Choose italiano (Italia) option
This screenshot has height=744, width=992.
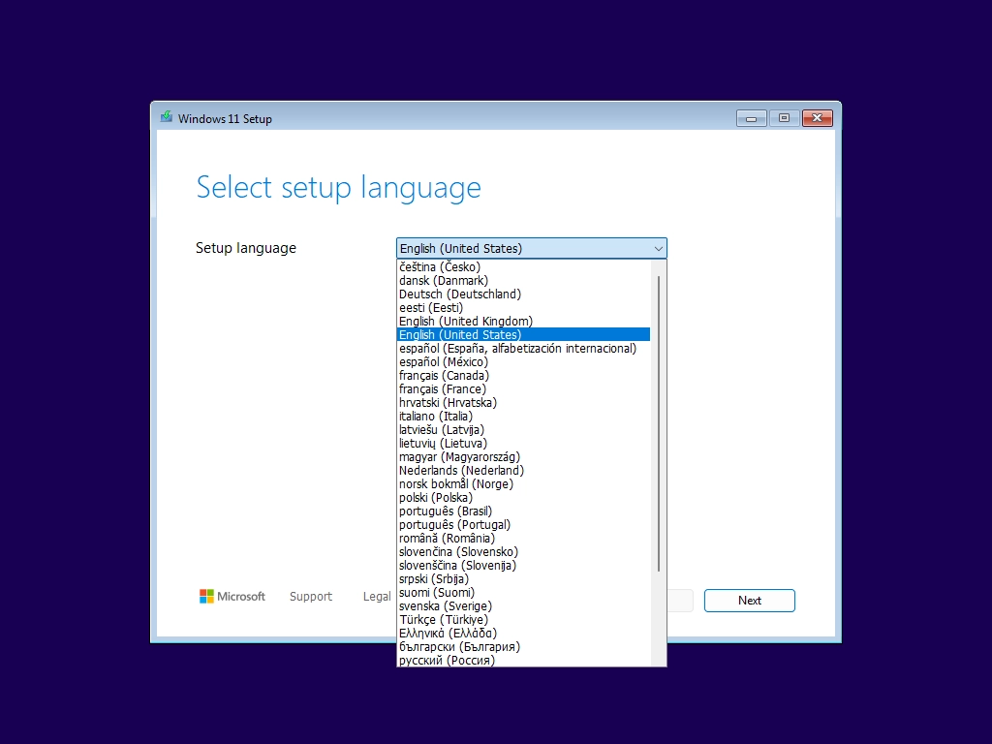tap(523, 417)
